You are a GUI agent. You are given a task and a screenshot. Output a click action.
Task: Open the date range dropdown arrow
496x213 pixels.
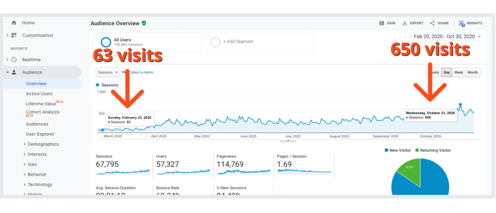[x=479, y=37]
